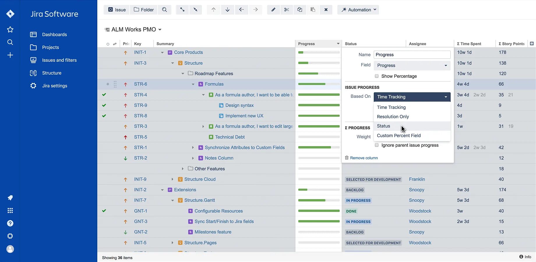Expand the Synchronize Attributes row
This screenshot has height=262, width=536.
pyautogui.click(x=193, y=148)
